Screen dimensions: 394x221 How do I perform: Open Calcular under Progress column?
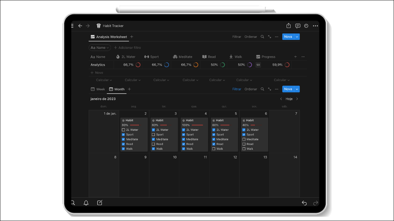coord(282,80)
